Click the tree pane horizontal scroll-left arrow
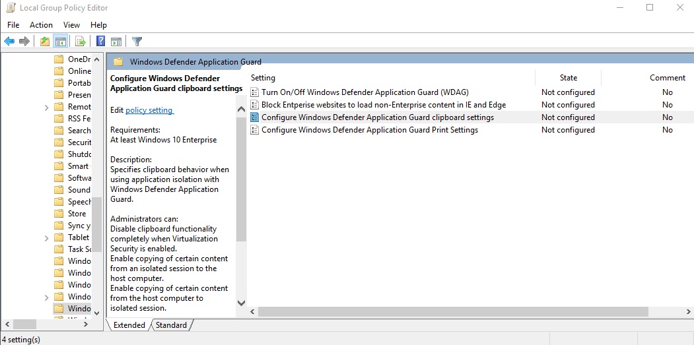The width and height of the screenshot is (694, 345). (x=7, y=324)
